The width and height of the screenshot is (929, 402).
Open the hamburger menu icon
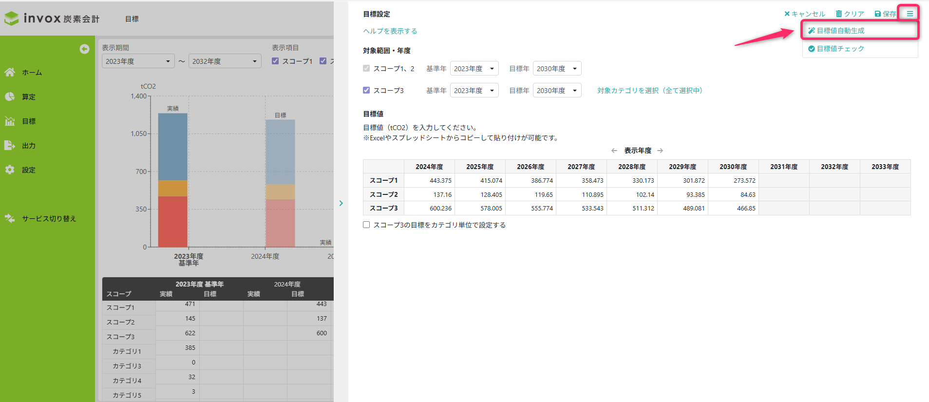point(910,14)
